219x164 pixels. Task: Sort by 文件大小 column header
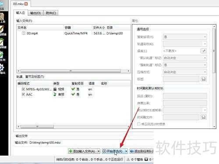click(x=99, y=28)
